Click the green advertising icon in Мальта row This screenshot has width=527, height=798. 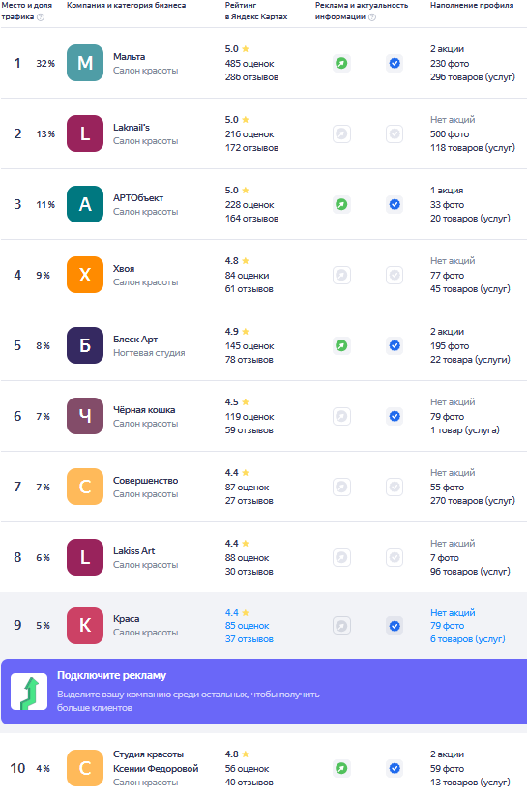click(342, 63)
